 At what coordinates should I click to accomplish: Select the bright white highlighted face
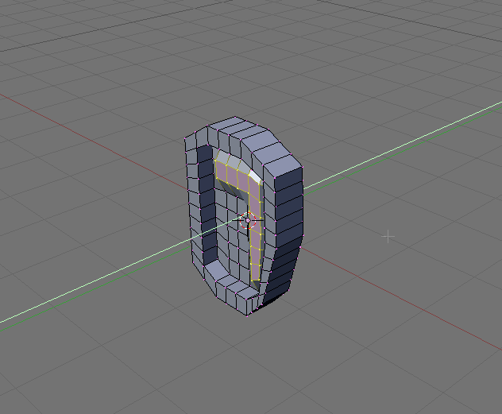(255, 177)
